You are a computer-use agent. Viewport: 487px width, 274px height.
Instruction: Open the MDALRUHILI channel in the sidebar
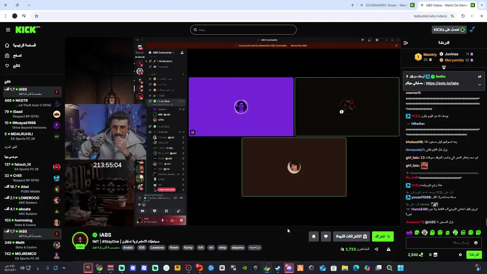point(32,136)
